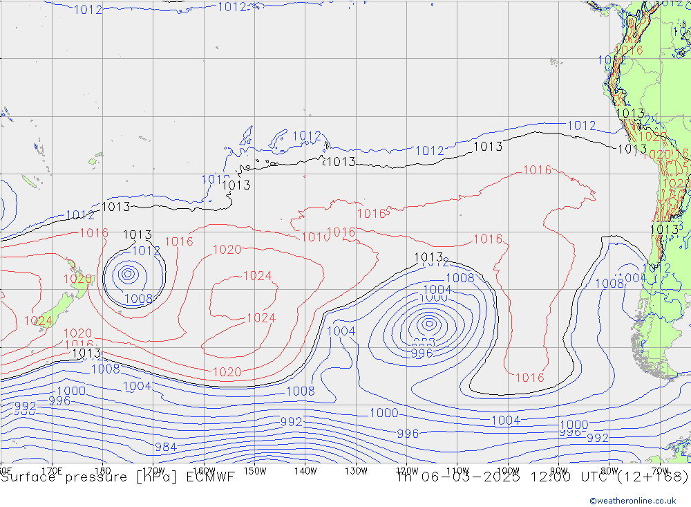
Task: Click the innermost isobar of the 996 low
Action: (430, 324)
